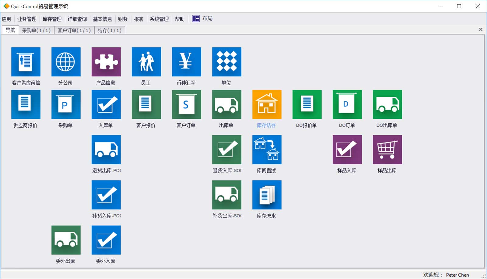Open the 库间直拨 transfer icon
Viewport: 487px width, 279px height.
coord(267,150)
